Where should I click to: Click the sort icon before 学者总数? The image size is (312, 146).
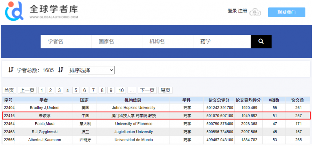(x=11, y=70)
